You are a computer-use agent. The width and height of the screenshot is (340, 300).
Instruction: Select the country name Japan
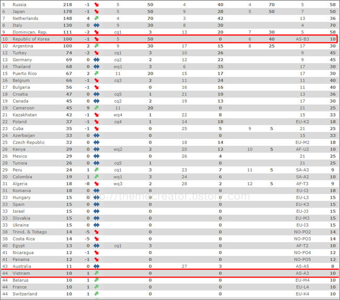[19, 11]
